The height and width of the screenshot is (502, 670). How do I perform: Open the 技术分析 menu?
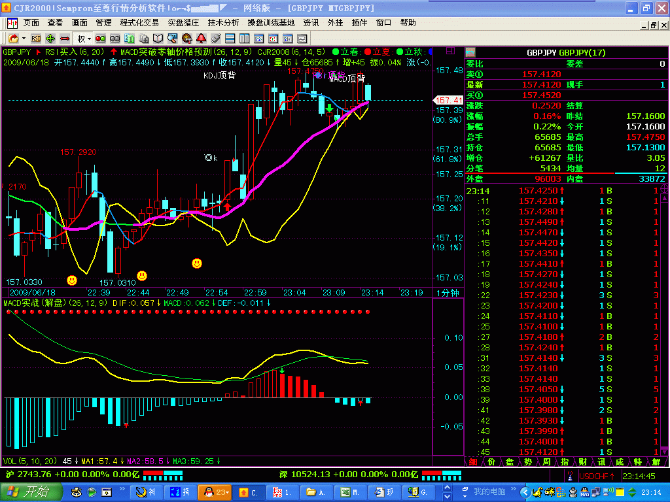(x=224, y=22)
